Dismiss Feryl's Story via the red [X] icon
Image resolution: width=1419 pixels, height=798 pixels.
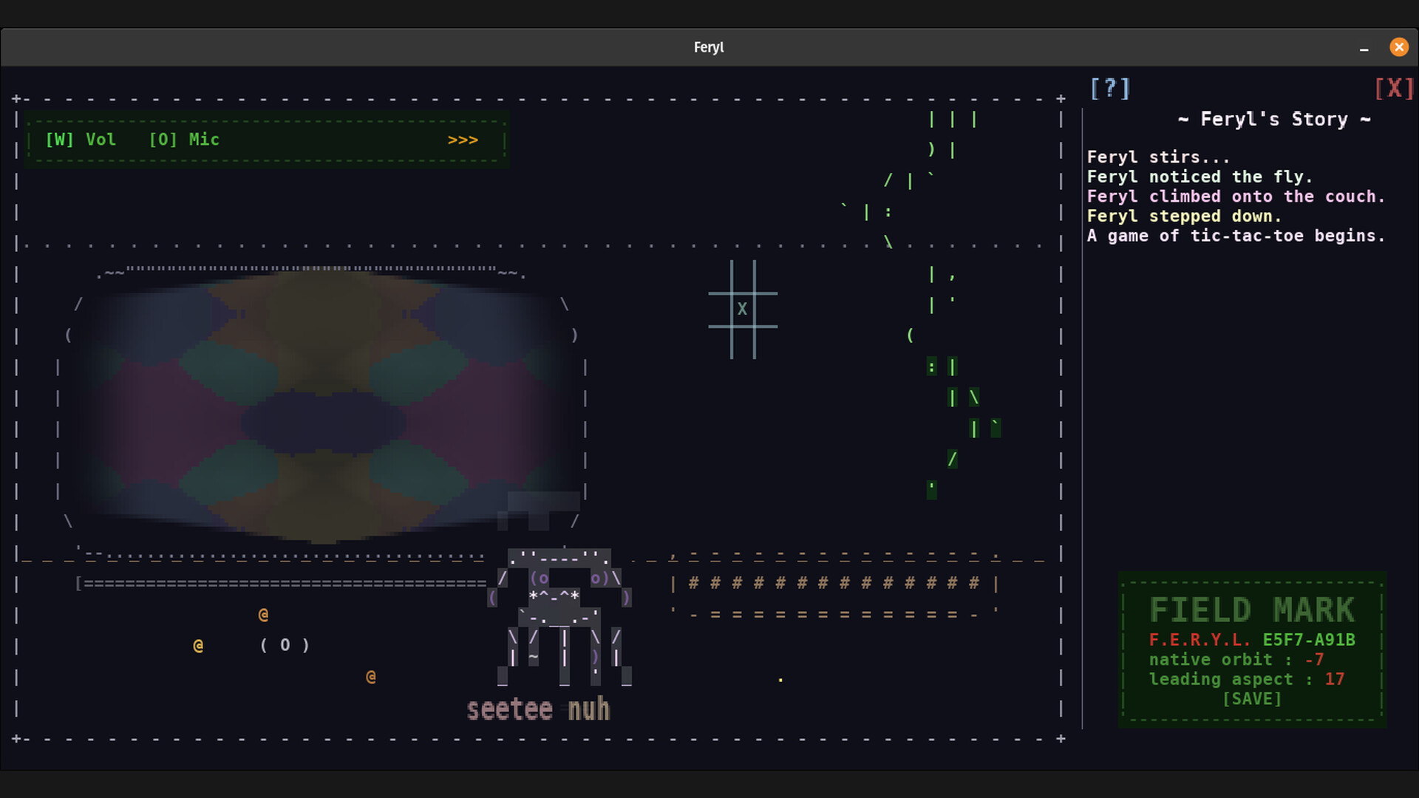1394,88
